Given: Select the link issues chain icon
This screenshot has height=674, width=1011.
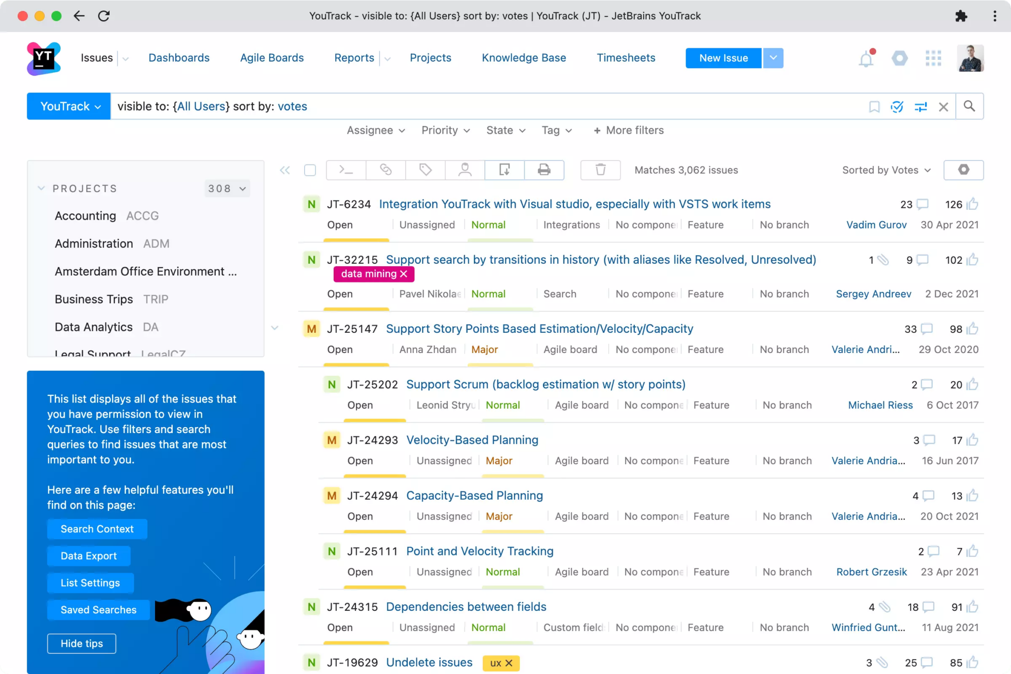Looking at the screenshot, I should pos(386,170).
